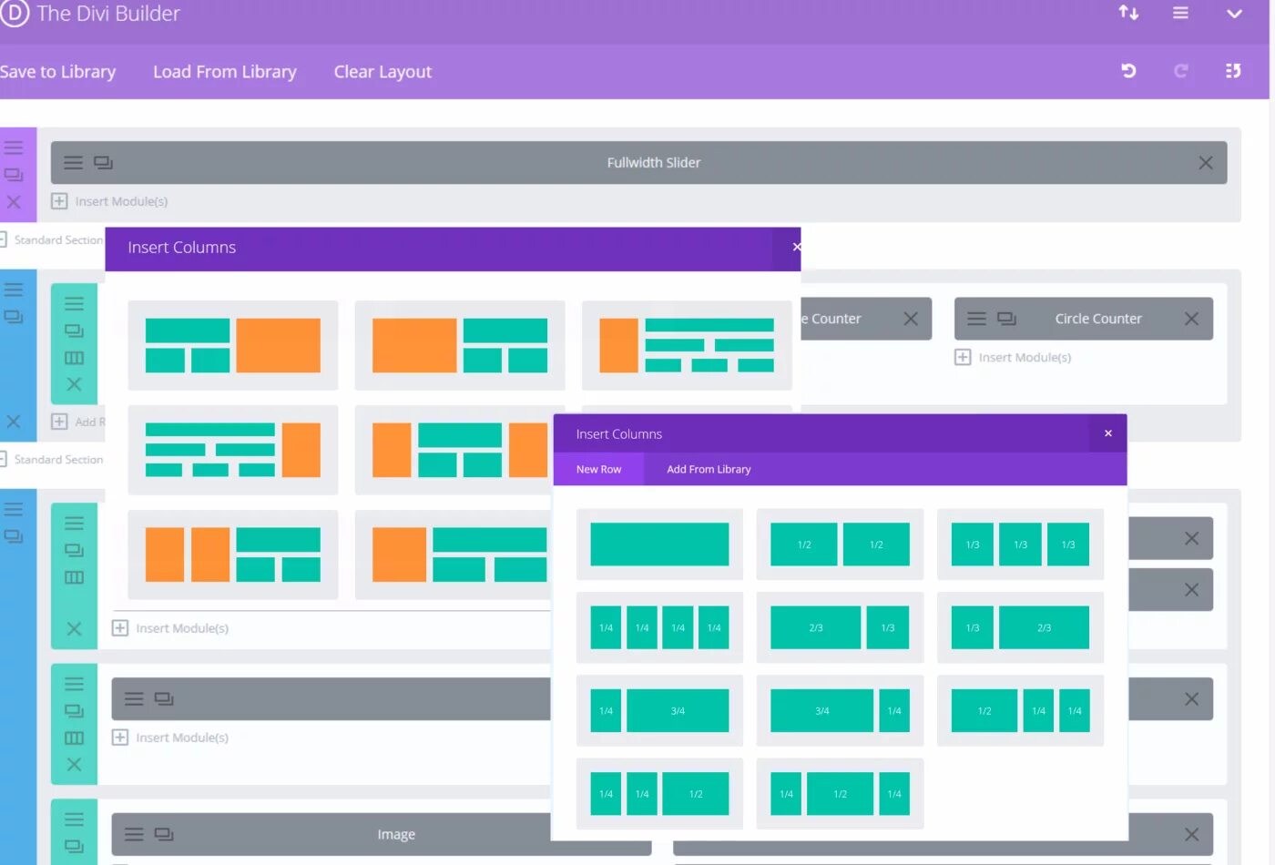
Task: Select the 1/2 1/4 1/4 column layout
Action: [x=1020, y=710]
